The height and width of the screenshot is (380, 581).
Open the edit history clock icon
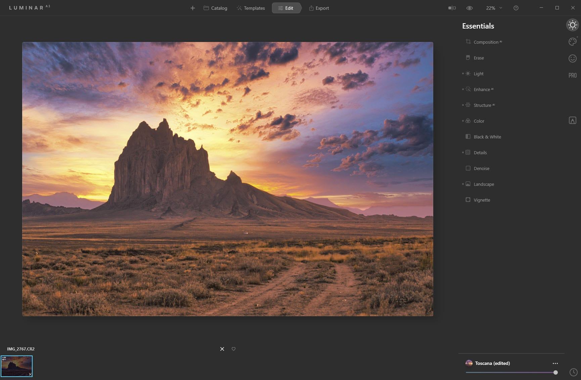pyautogui.click(x=573, y=372)
